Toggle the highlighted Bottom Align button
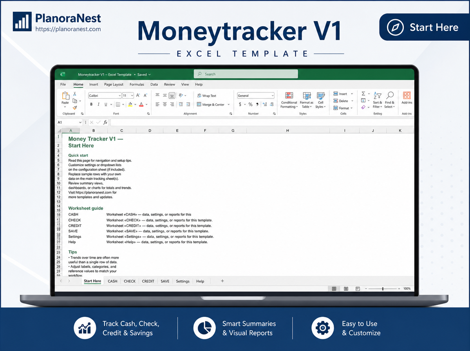470x351 pixels. pos(172,96)
